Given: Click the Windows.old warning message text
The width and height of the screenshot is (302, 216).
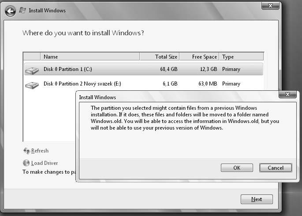Looking at the screenshot, I should 185,118.
